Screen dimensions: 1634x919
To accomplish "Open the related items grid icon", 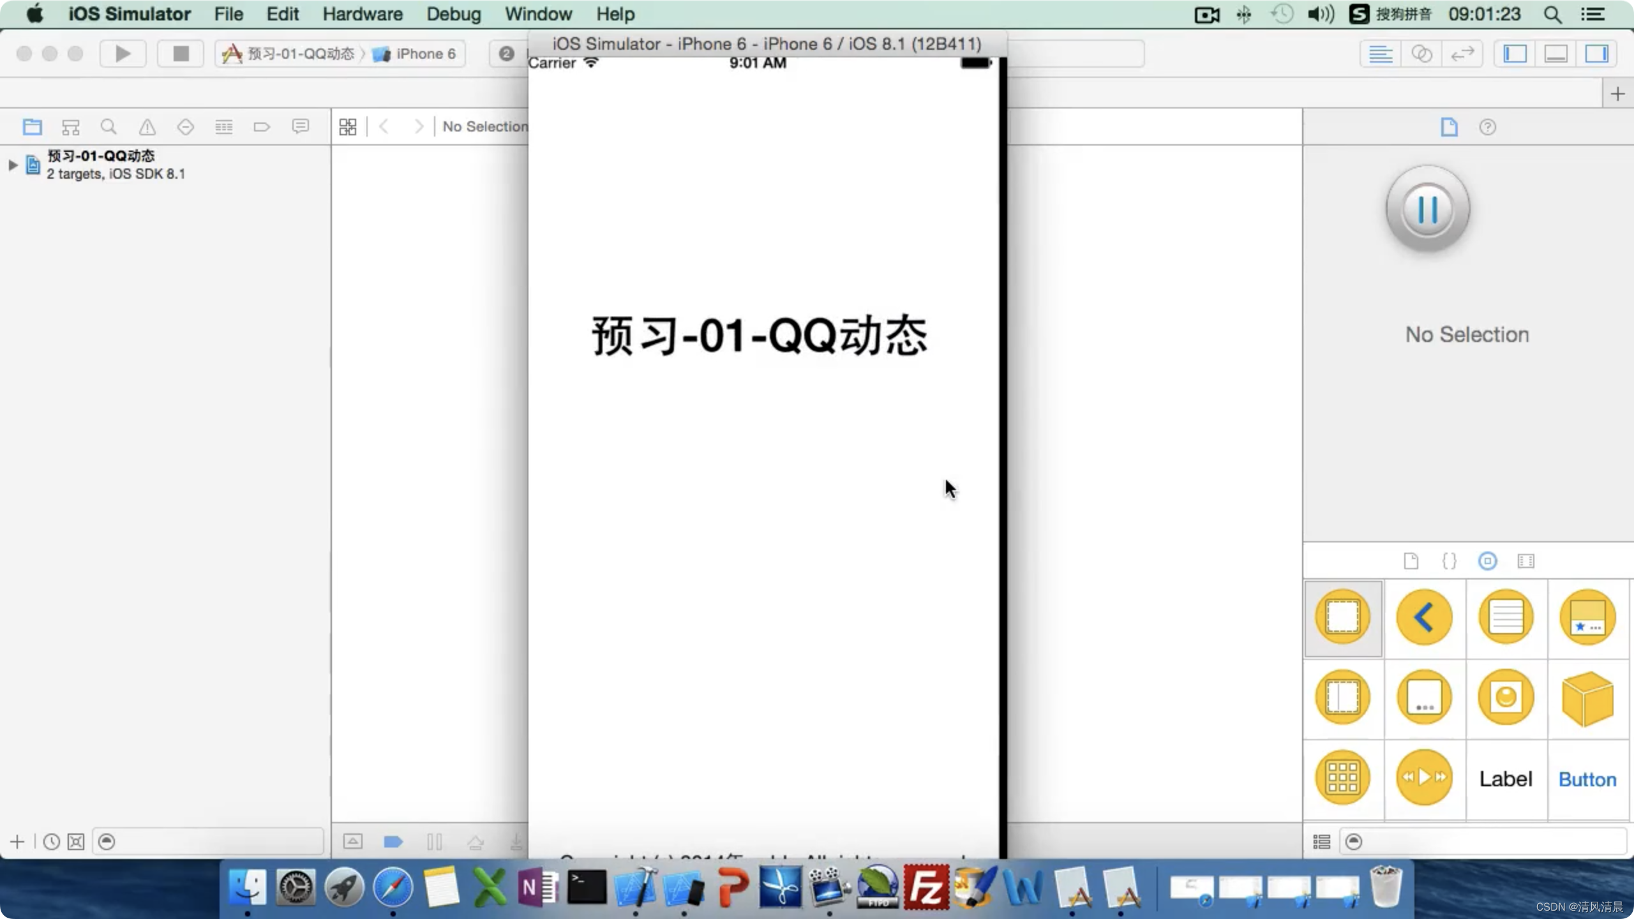I will point(348,127).
